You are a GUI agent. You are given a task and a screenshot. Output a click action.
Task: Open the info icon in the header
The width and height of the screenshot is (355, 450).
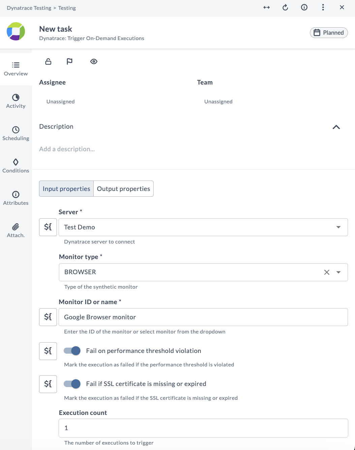click(x=304, y=7)
